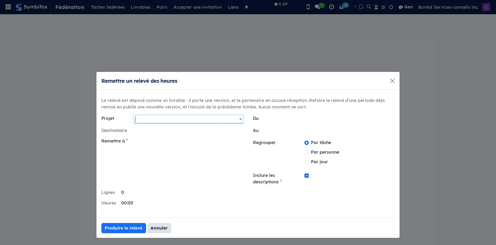
Task: Open the apps grid menu
Action: pos(8,7)
